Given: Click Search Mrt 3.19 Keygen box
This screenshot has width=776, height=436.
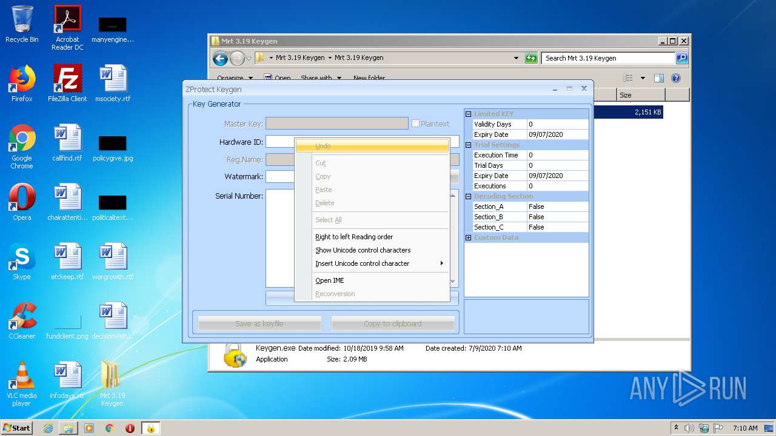Looking at the screenshot, I should (608, 58).
